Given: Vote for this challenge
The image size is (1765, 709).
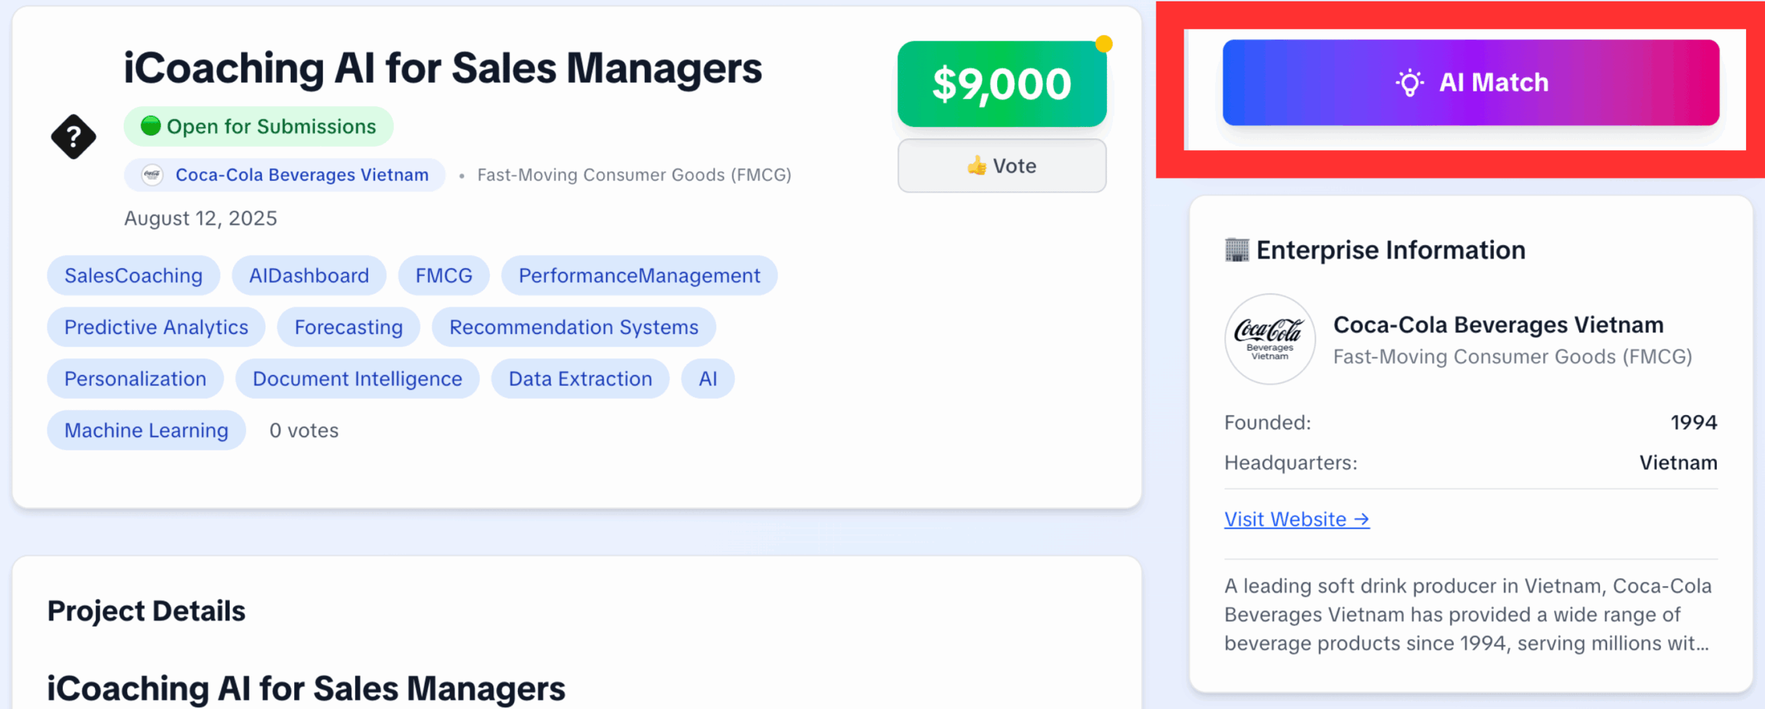Looking at the screenshot, I should click(1001, 166).
